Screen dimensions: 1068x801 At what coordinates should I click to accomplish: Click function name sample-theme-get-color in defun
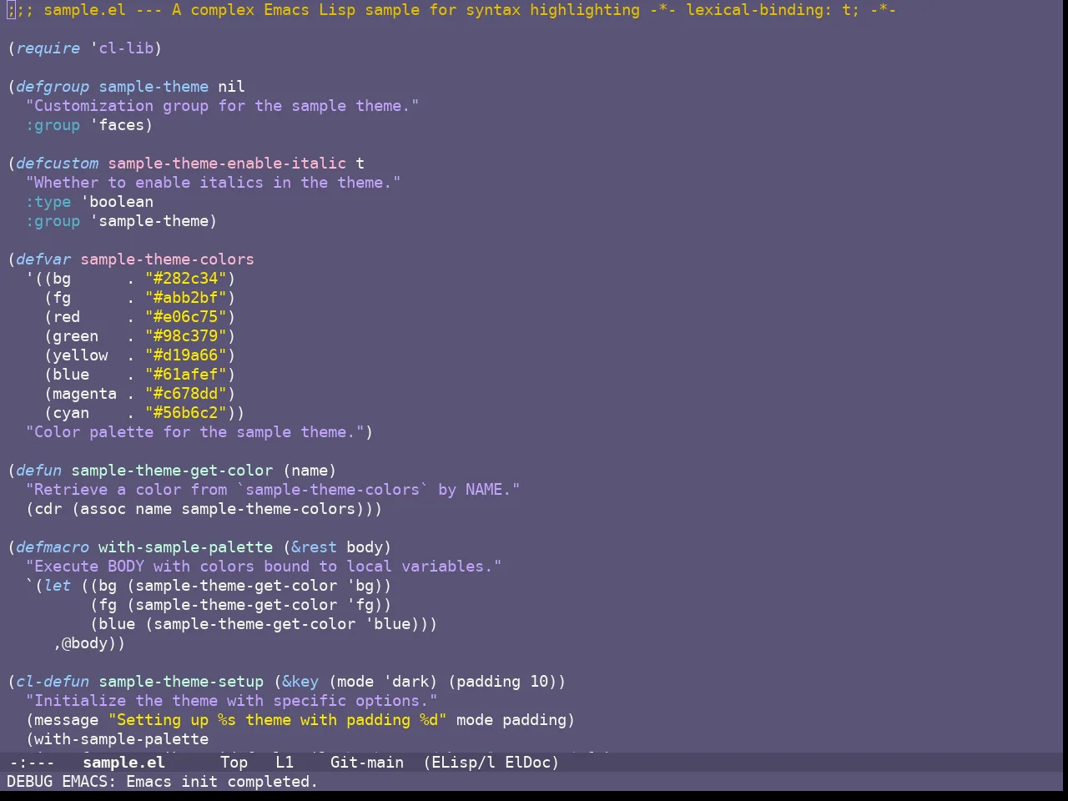pyautogui.click(x=172, y=471)
